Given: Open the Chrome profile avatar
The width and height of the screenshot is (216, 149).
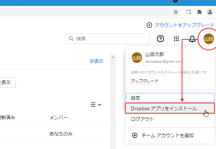Looking at the screenshot, I should (x=210, y=12).
